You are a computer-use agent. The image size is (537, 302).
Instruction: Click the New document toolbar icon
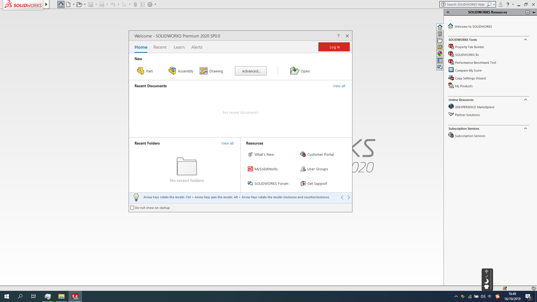(x=68, y=4)
